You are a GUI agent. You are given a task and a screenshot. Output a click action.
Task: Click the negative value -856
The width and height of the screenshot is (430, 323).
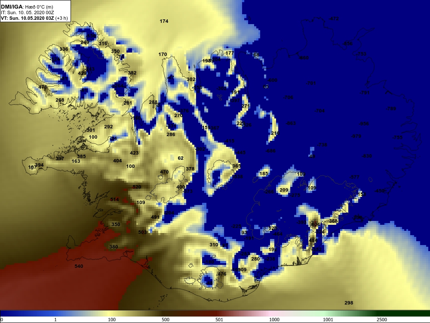347,43
